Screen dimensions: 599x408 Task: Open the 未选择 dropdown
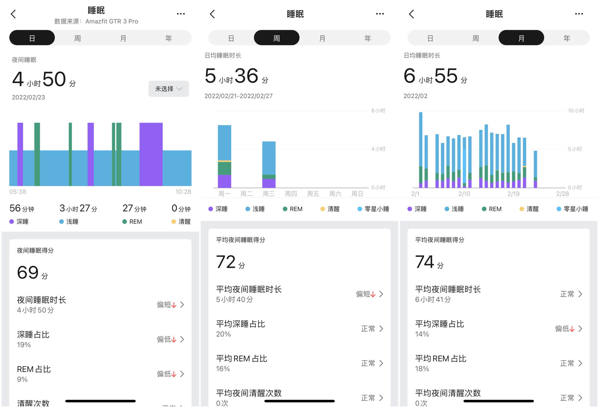point(168,89)
